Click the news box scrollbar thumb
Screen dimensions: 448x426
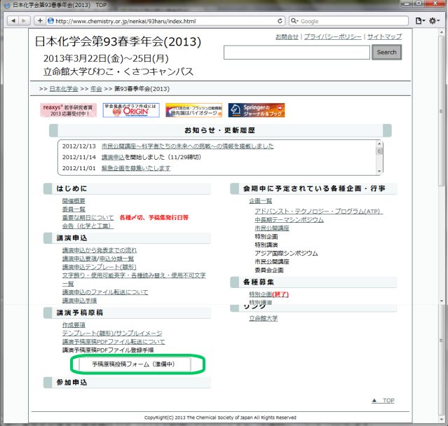click(379, 151)
